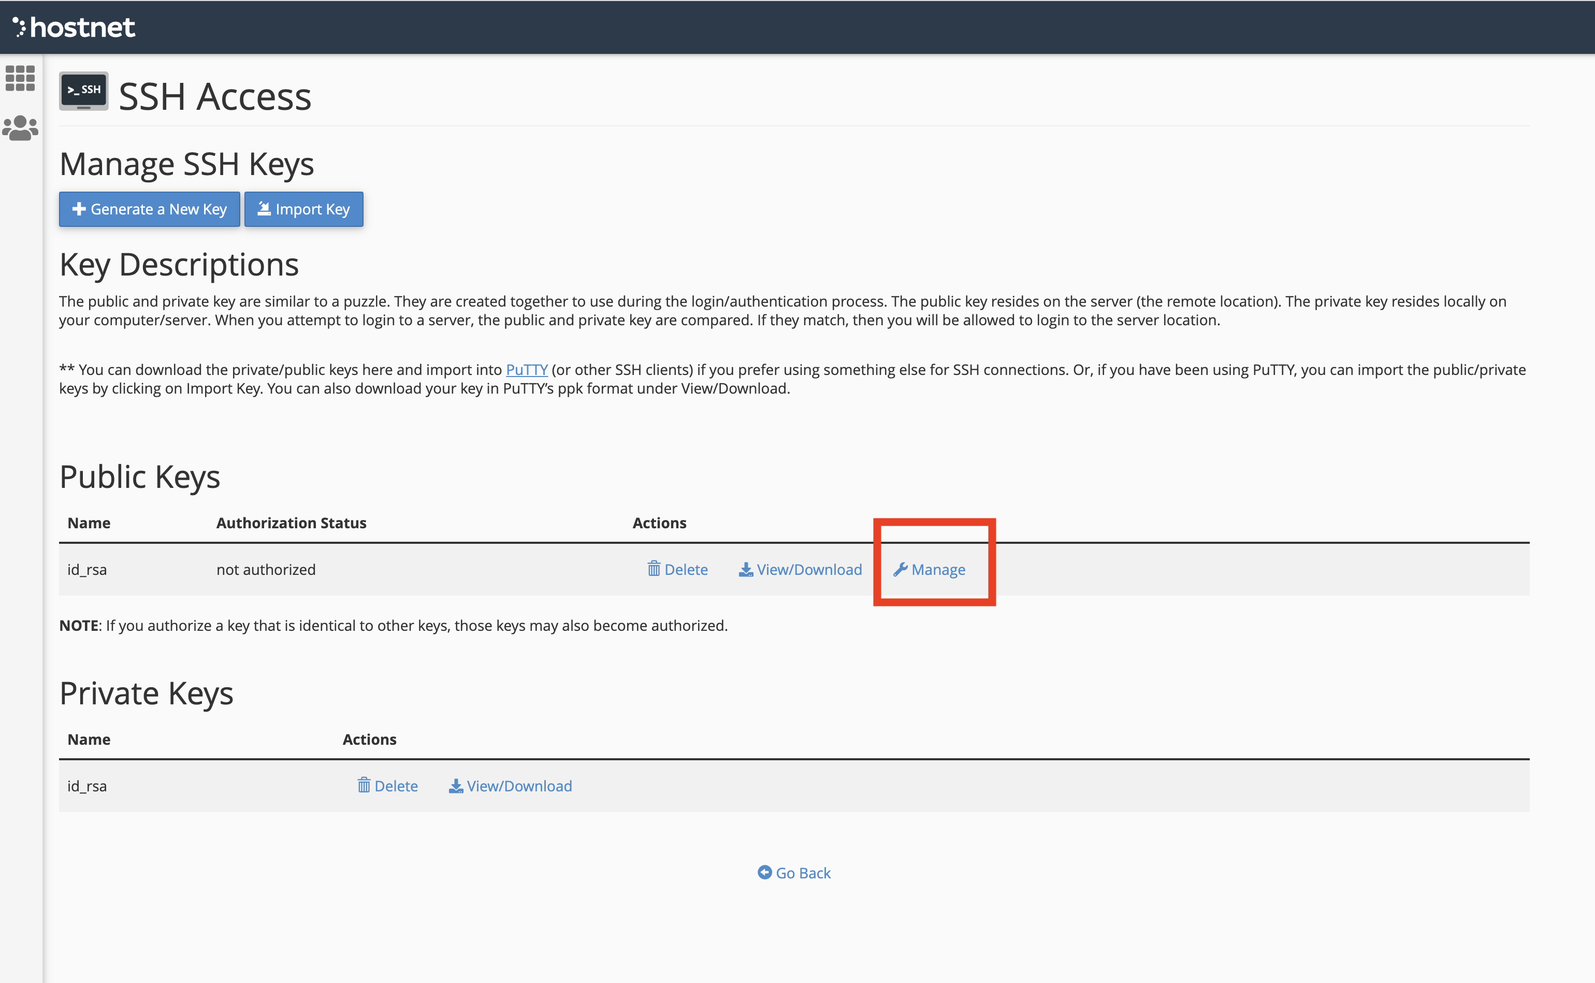
Task: Click the hostnet logo in header
Action: pos(74,27)
